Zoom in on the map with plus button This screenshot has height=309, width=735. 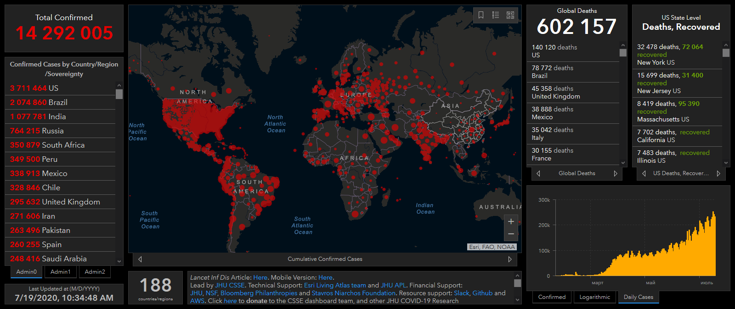click(511, 221)
